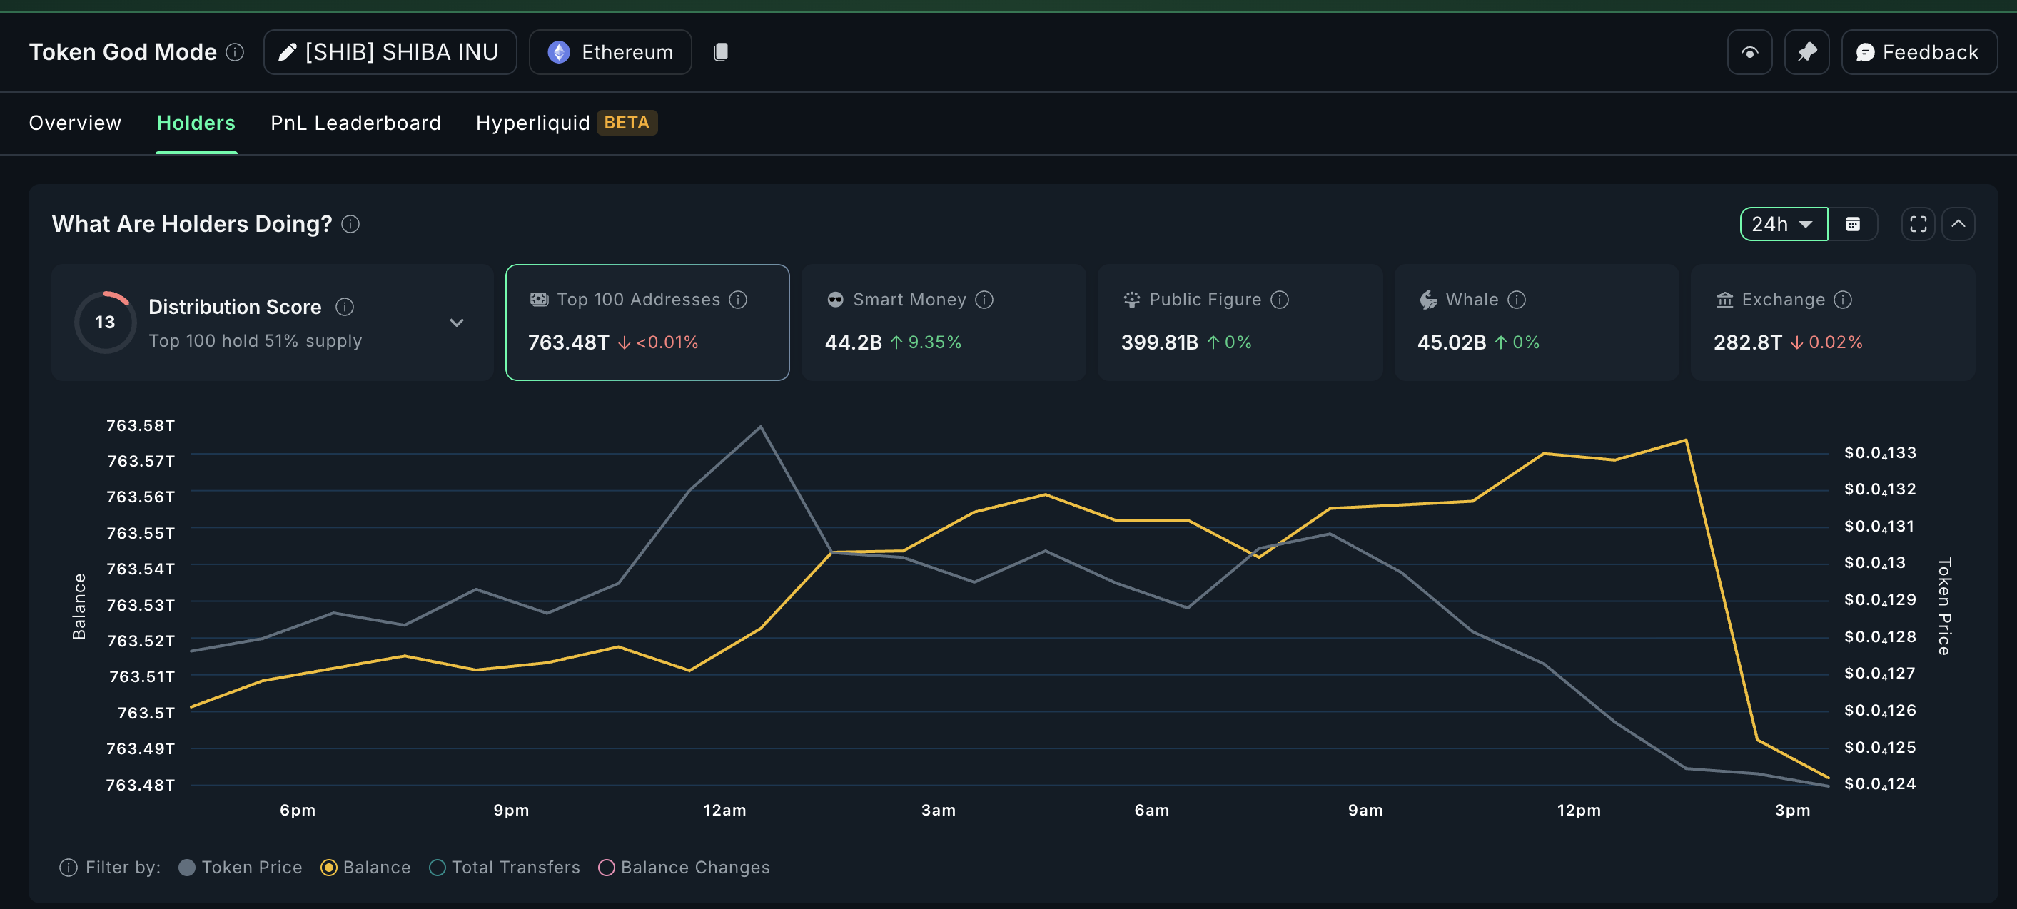Open the 24h timeframe dropdown
This screenshot has width=2017, height=909.
pos(1783,225)
